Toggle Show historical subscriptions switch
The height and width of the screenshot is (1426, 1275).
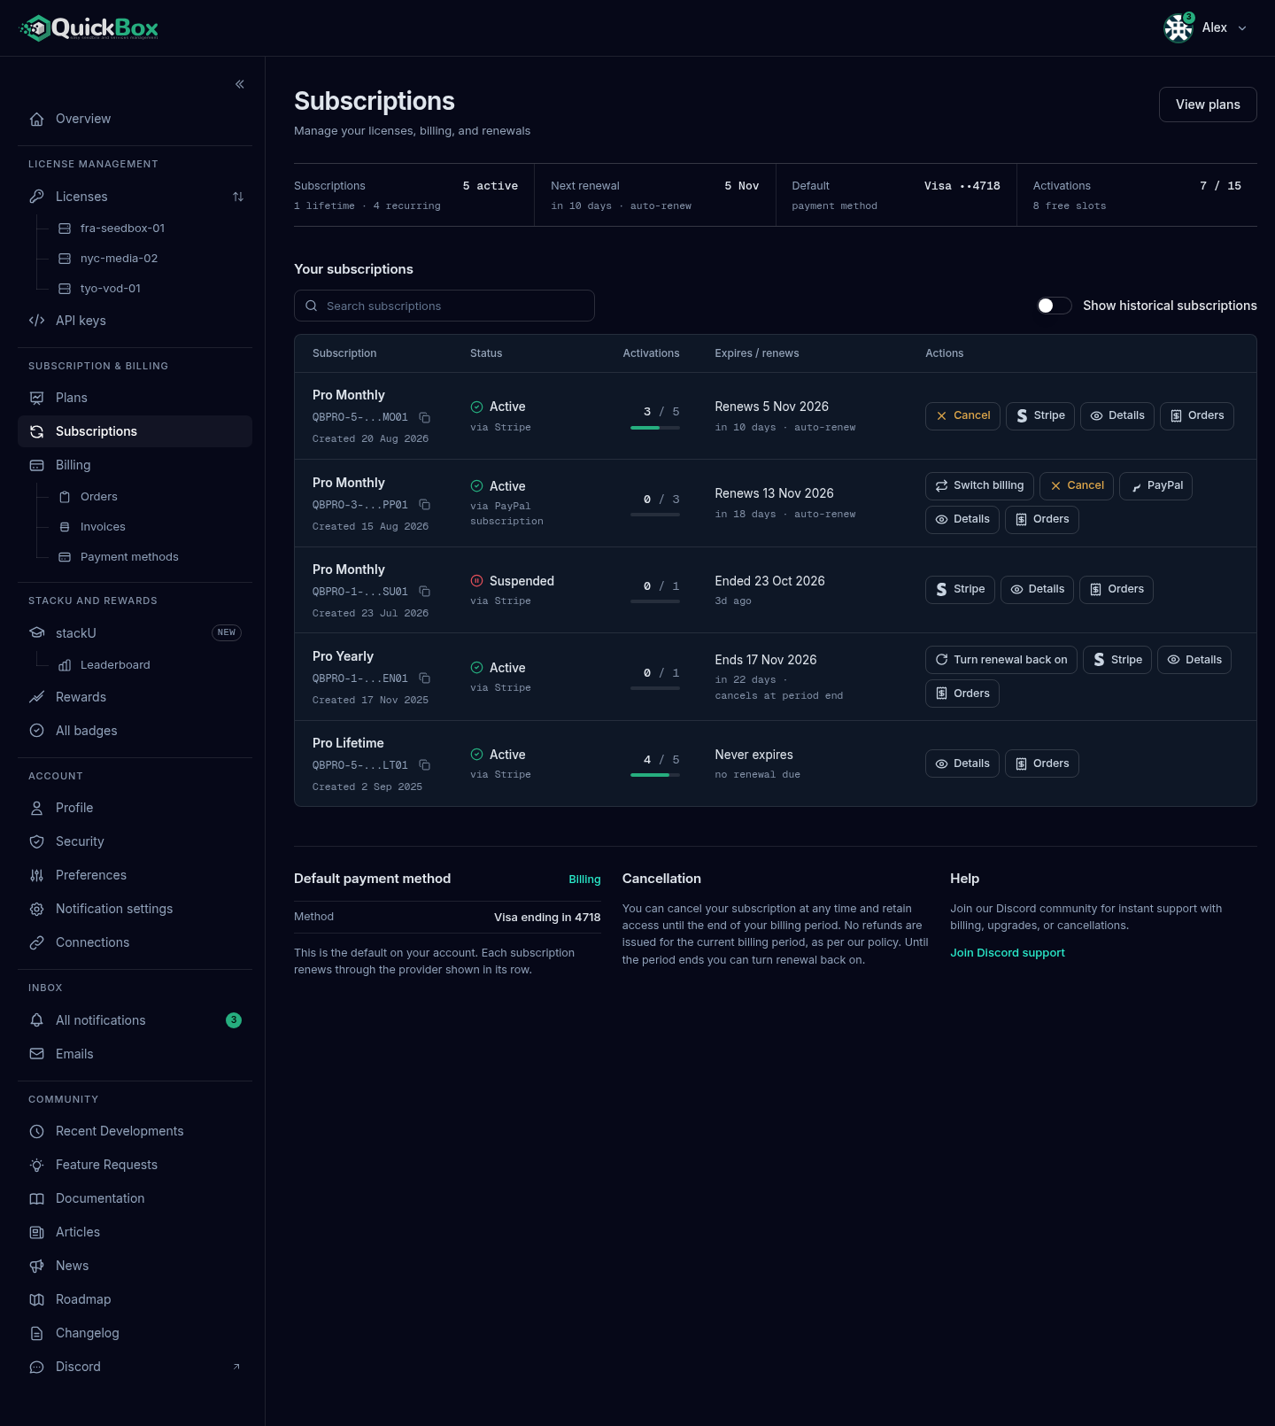click(1055, 306)
